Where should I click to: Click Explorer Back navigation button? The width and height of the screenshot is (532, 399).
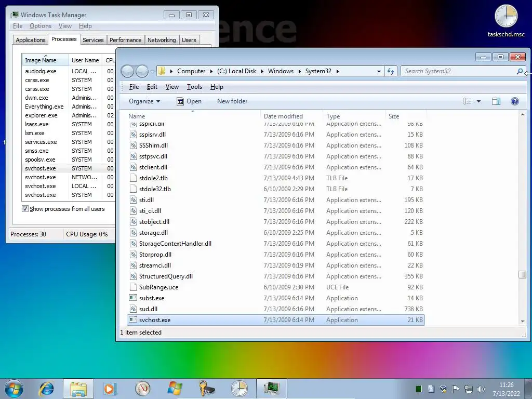click(127, 71)
